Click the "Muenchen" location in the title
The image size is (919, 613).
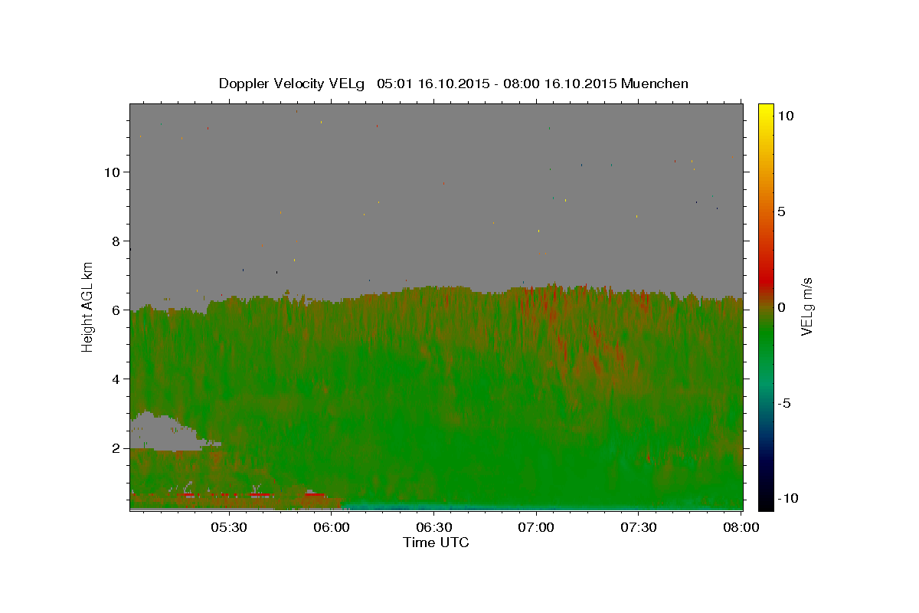[655, 84]
